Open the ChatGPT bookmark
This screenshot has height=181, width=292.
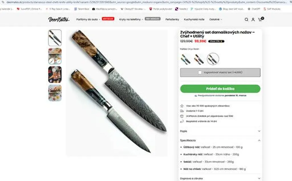click(x=254, y=9)
